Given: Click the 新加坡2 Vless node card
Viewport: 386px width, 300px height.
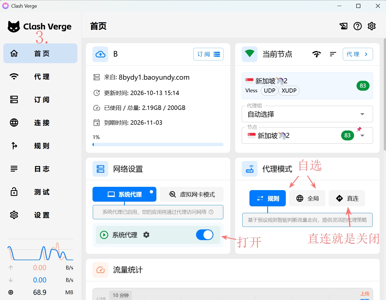Looking at the screenshot, I should (x=307, y=86).
